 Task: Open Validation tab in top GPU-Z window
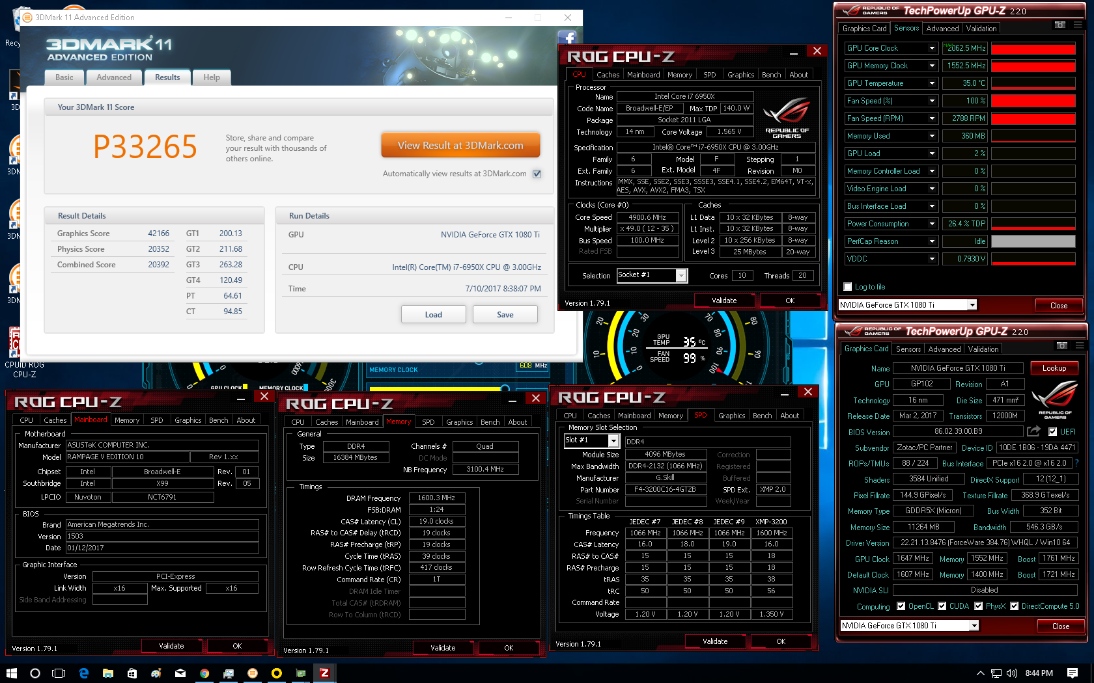(981, 29)
